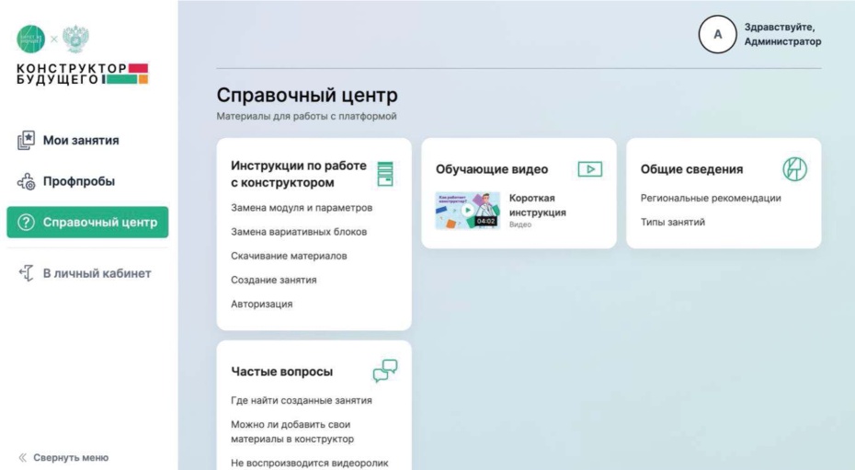This screenshot has height=470, width=855.
Task: Click the round emblem icon in Общие сведения
Action: 794,169
